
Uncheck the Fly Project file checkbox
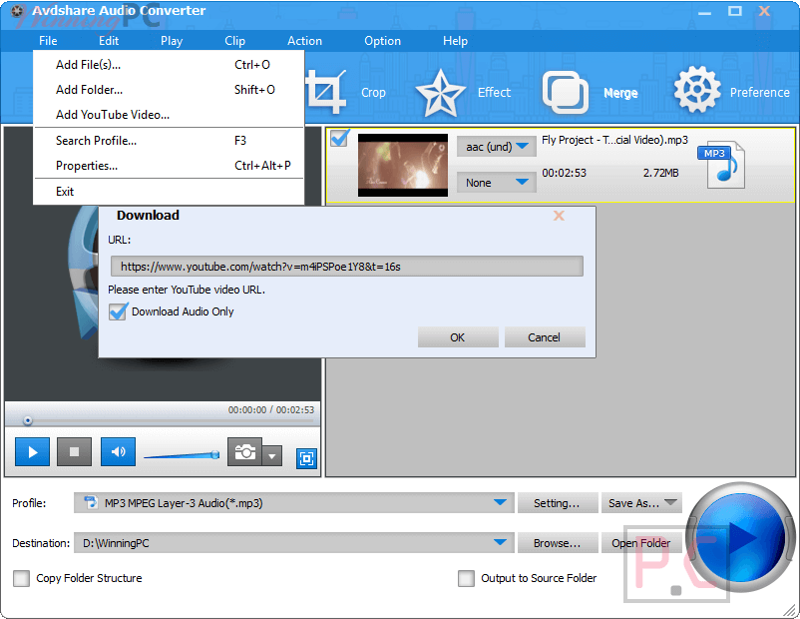coord(339,139)
